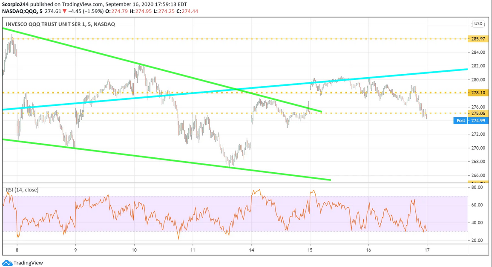
Task: Click date label 16 on time axis
Action: tap(368, 250)
